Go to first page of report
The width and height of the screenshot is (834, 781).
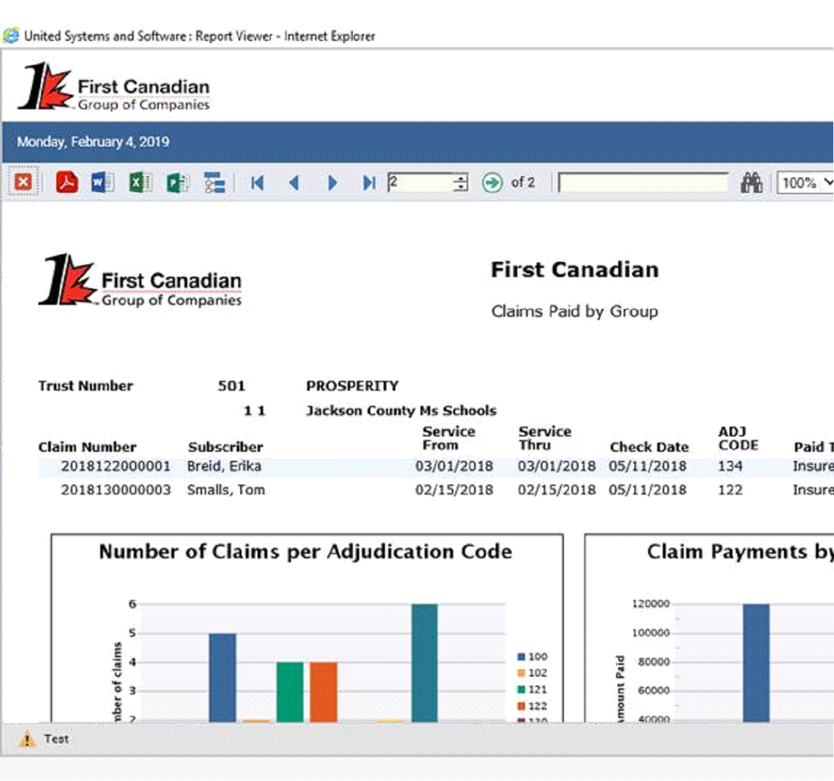point(258,183)
